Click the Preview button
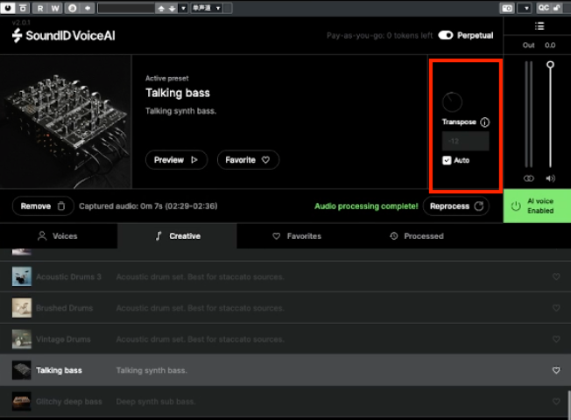 (x=176, y=160)
